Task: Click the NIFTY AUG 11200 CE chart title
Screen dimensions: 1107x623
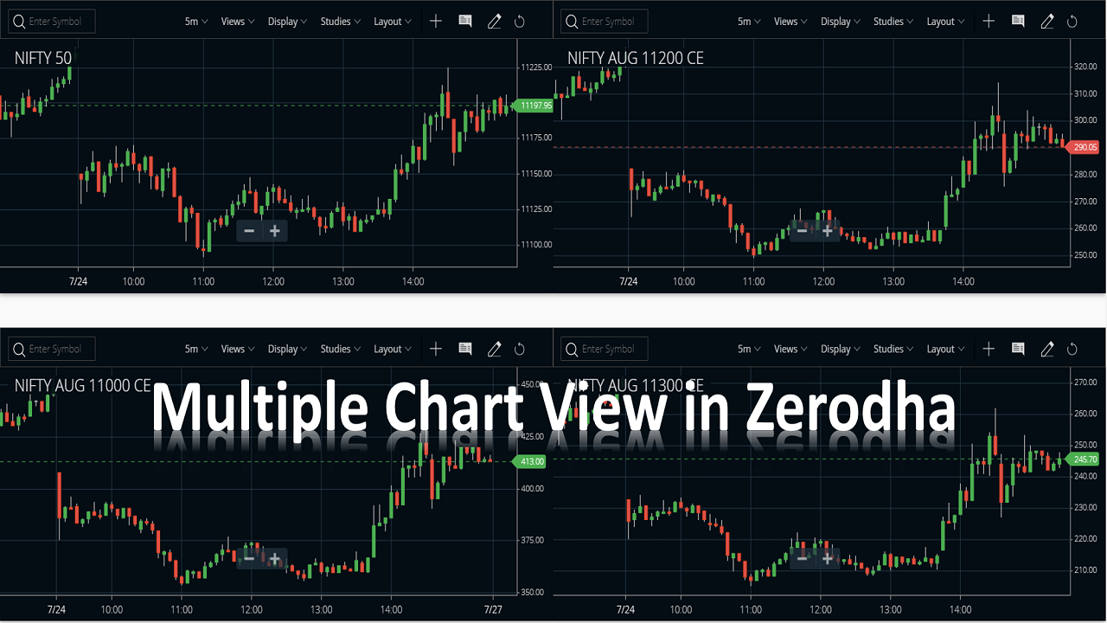Action: pos(636,58)
